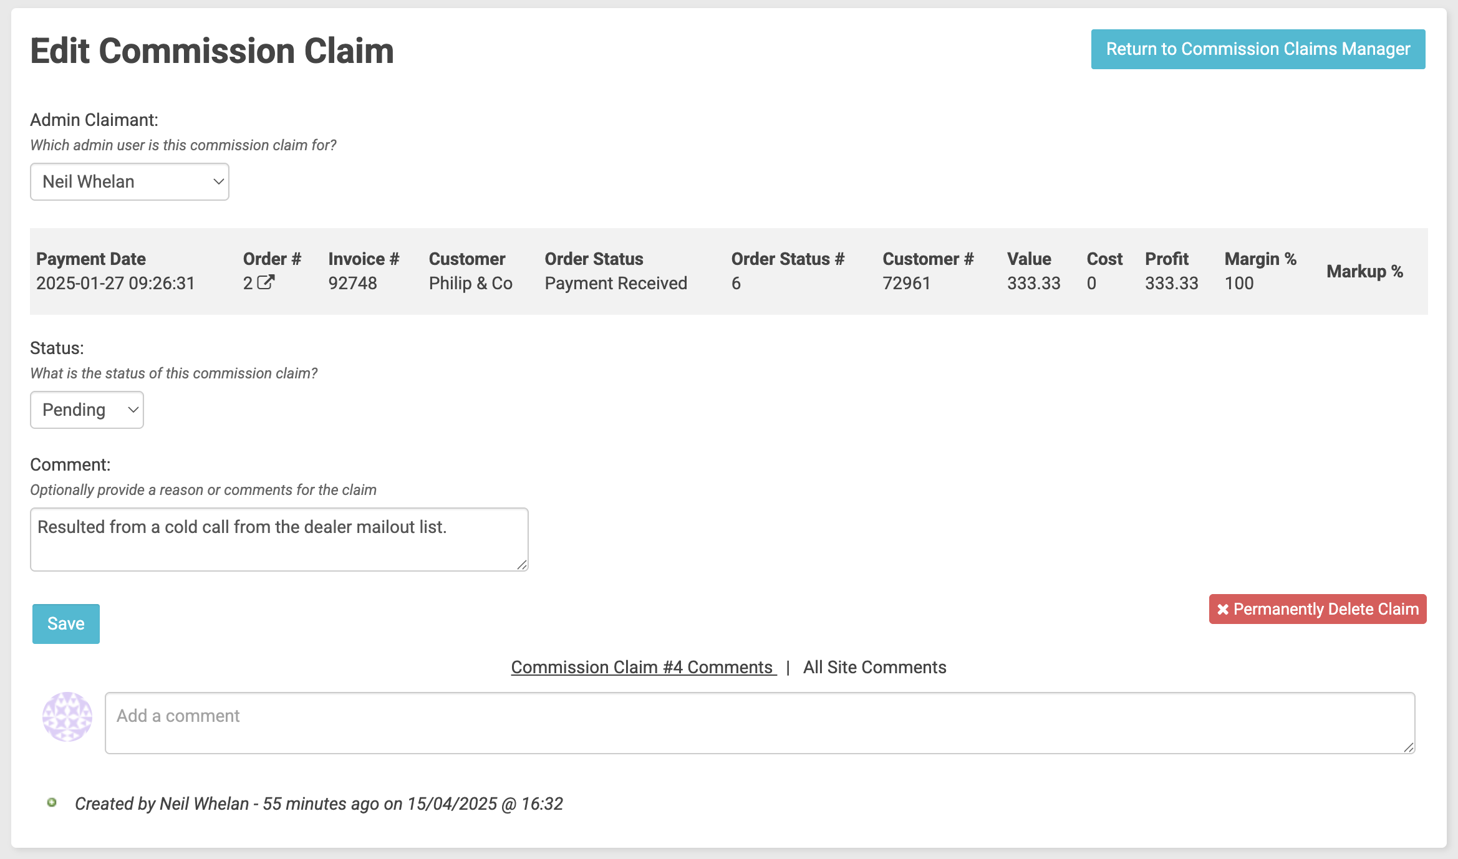Select Commission Claim #4 Comments tab
The image size is (1458, 859).
click(x=642, y=668)
